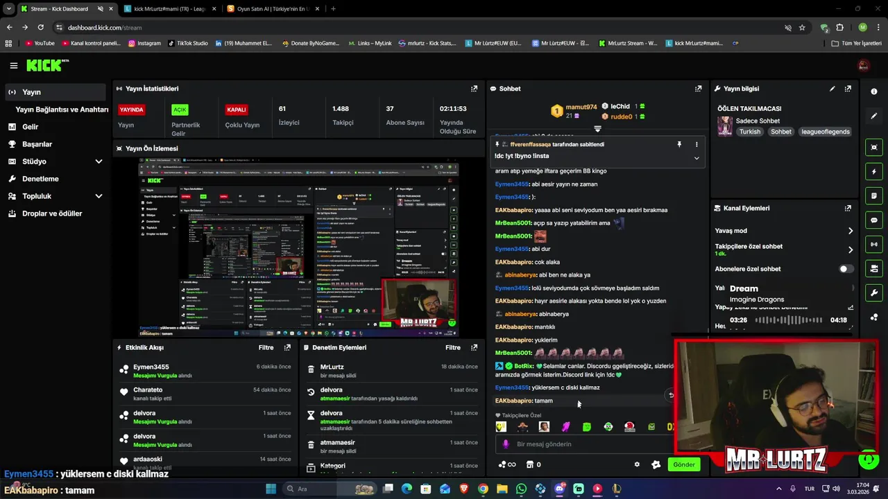Open Takipçilere özel sohbet options chevron

[x=851, y=249]
